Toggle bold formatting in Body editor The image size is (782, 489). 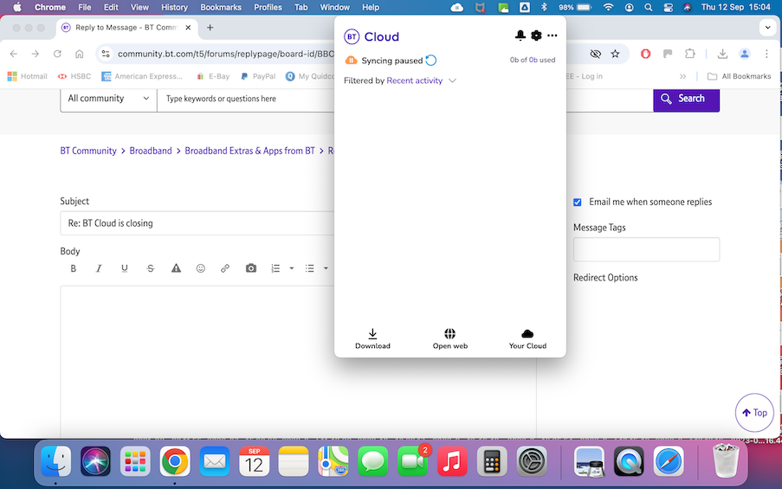(74, 268)
